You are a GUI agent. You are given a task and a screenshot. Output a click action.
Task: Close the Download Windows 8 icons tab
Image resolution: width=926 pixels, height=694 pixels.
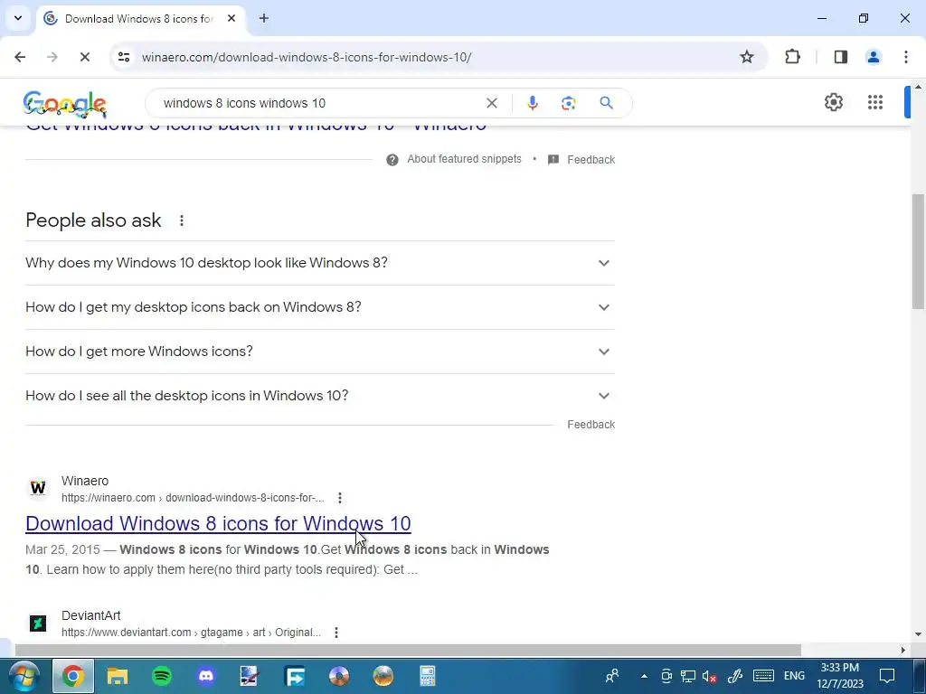click(x=231, y=18)
